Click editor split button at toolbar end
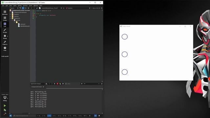Screen dimensions: 210x118 click(x=102, y=8)
